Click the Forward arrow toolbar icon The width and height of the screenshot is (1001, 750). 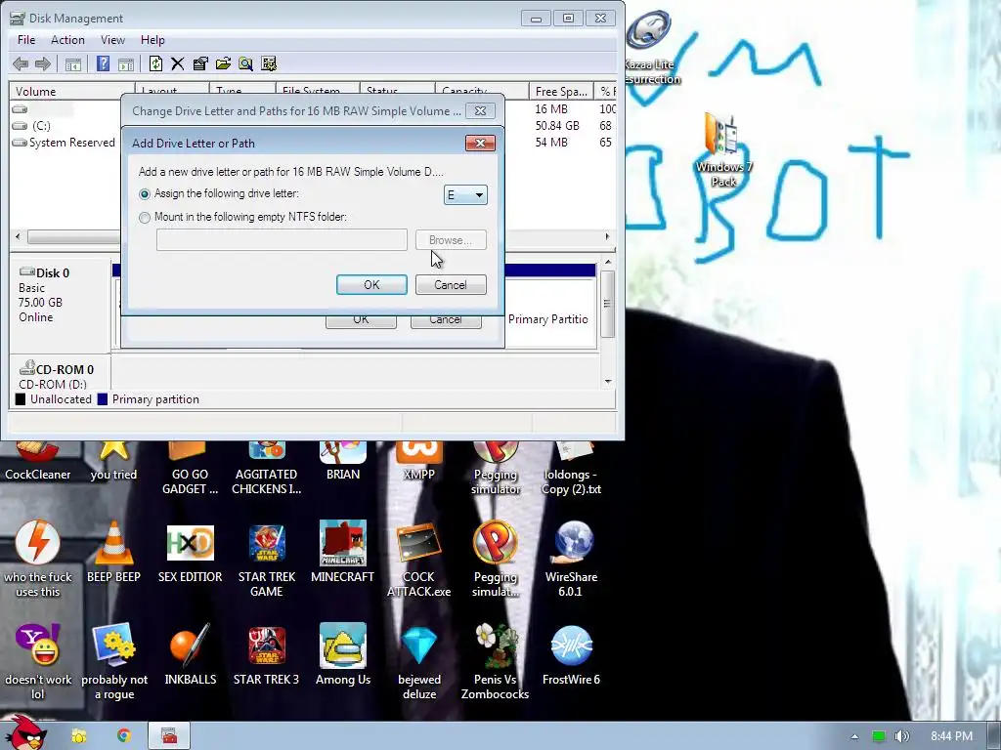point(43,63)
